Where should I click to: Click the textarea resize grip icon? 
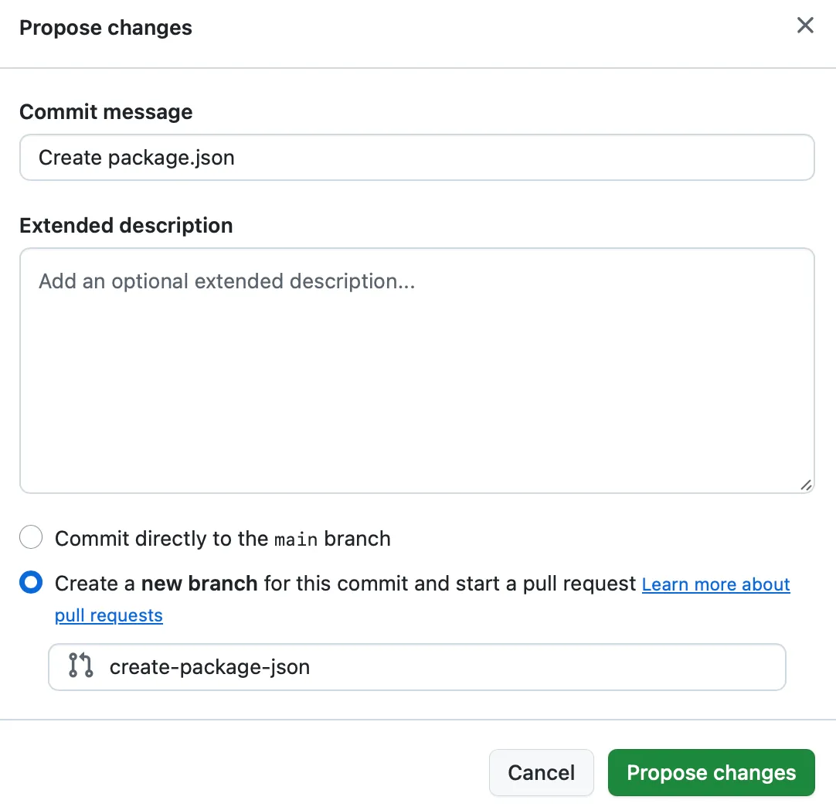coord(806,485)
